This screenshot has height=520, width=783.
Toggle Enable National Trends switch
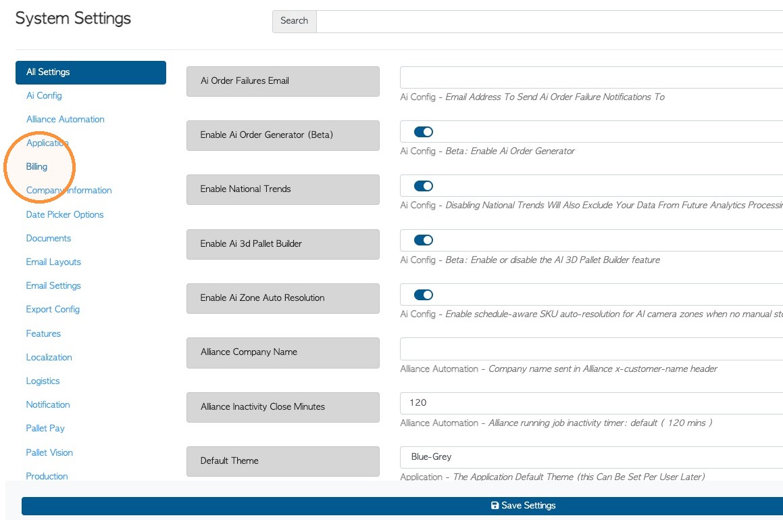pyautogui.click(x=424, y=186)
